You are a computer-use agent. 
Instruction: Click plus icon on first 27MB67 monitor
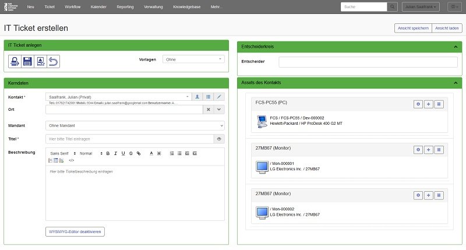click(x=429, y=150)
